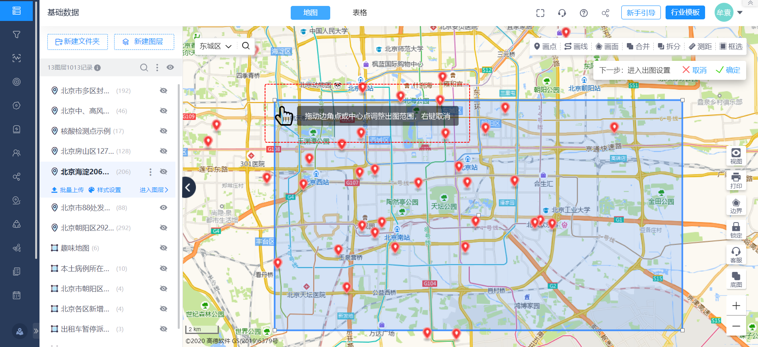The width and height of the screenshot is (758, 347).
Task: Toggle 边界 boundary tool
Action: (736, 205)
